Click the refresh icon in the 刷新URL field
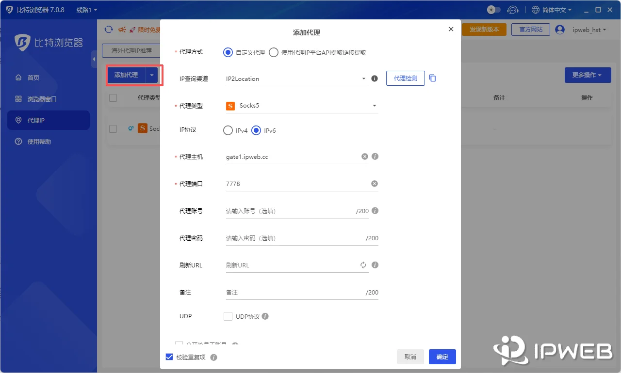 click(x=364, y=265)
